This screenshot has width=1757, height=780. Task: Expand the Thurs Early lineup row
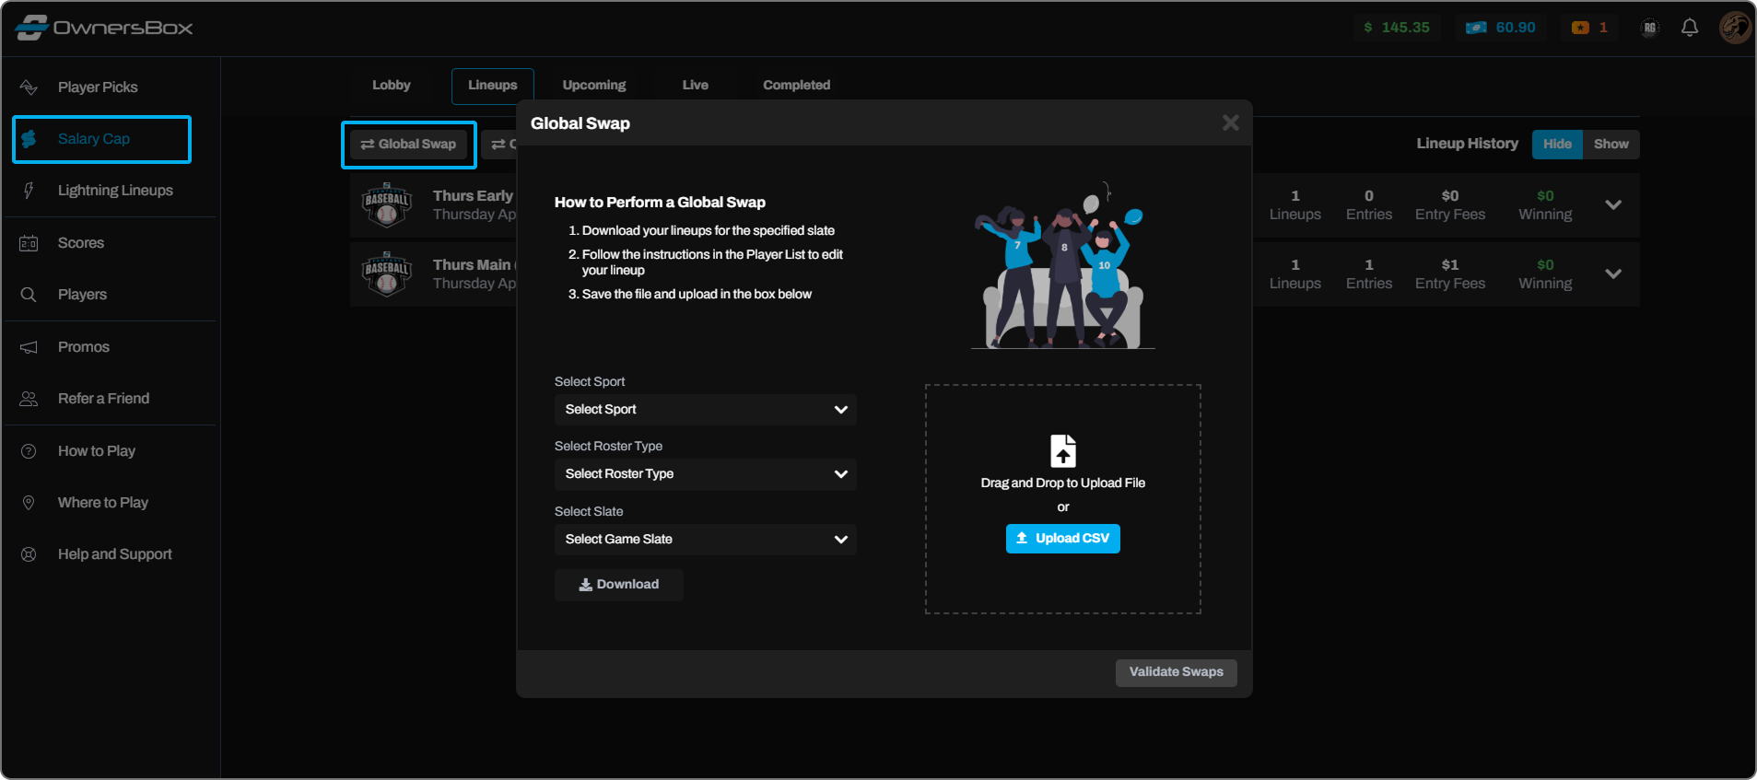(x=1612, y=204)
